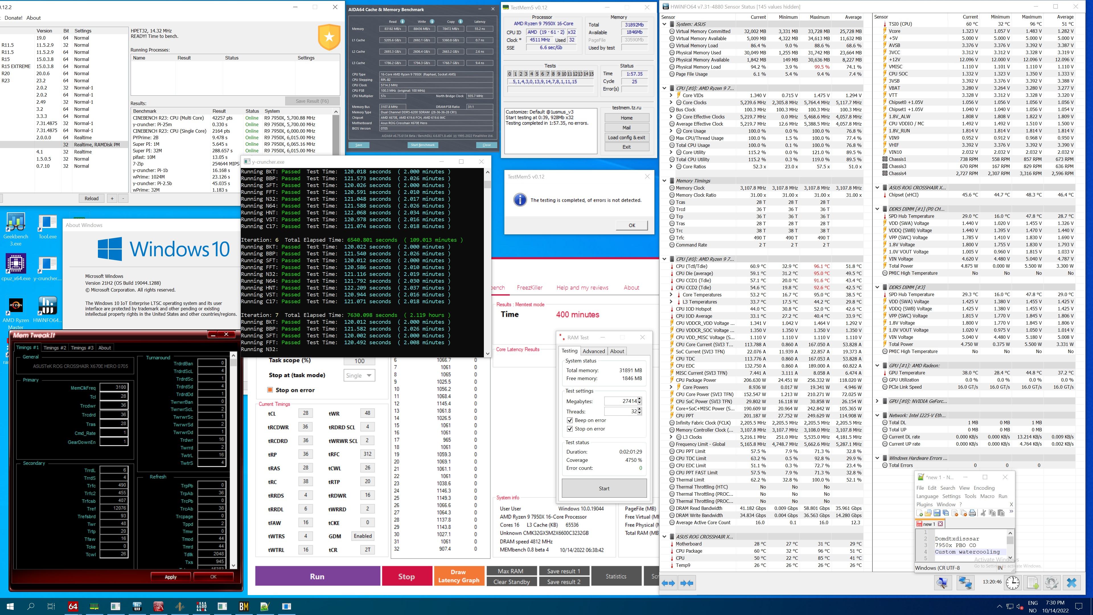Open FreezKiller tab in MemBench

[529, 287]
